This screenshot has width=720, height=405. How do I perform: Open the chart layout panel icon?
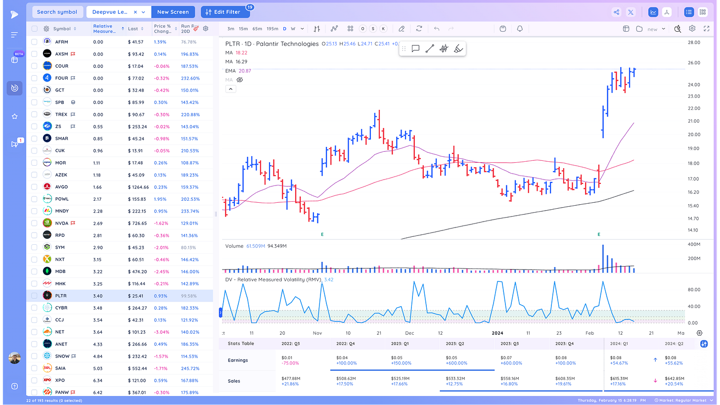click(626, 29)
